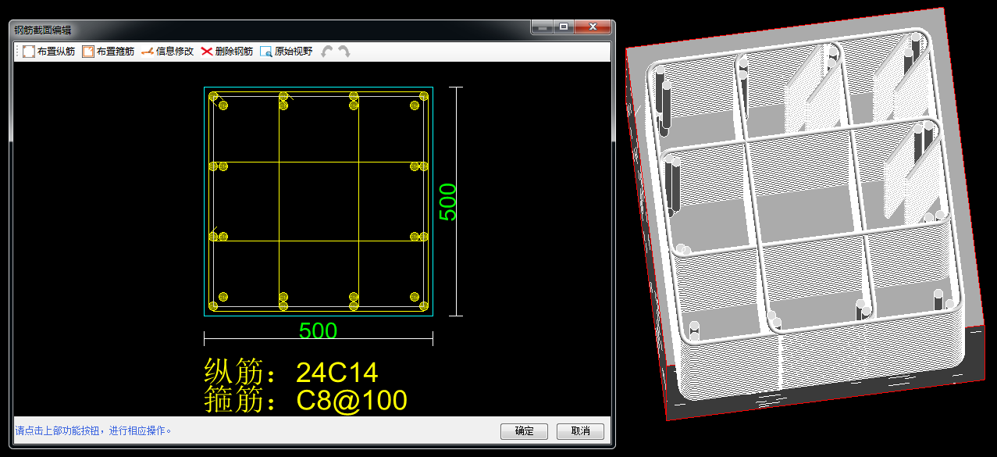
Task: Pick the bottom-right corner rebar point
Action: click(424, 305)
